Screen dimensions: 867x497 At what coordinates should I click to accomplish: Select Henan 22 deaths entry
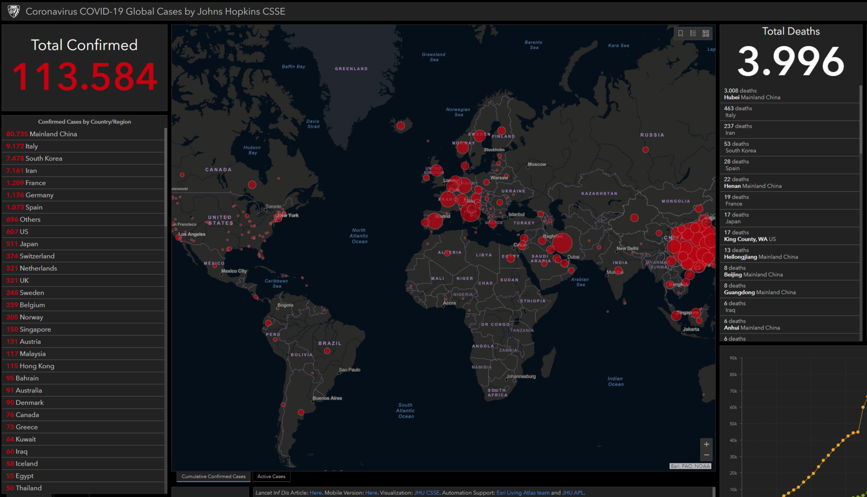[790, 183]
